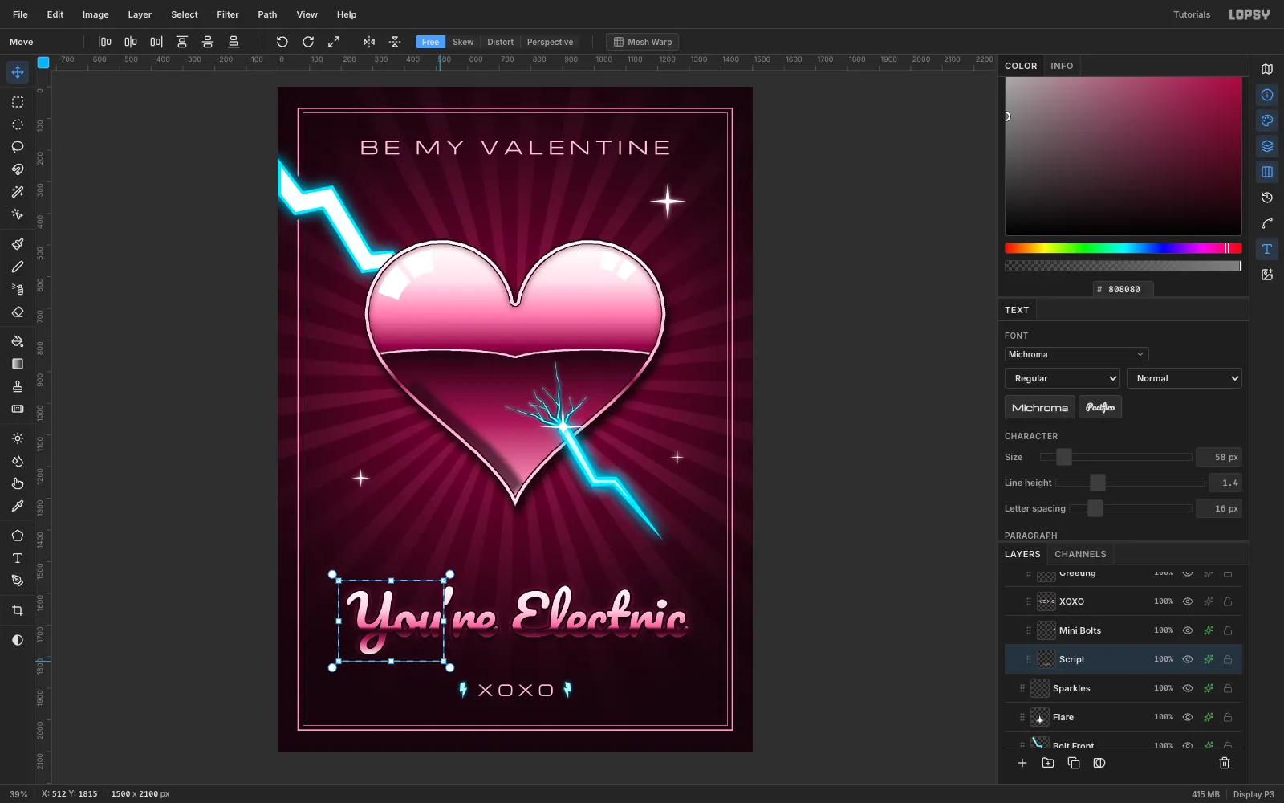Select the Rectangular Marquee tool
The width and height of the screenshot is (1284, 803).
18,102
